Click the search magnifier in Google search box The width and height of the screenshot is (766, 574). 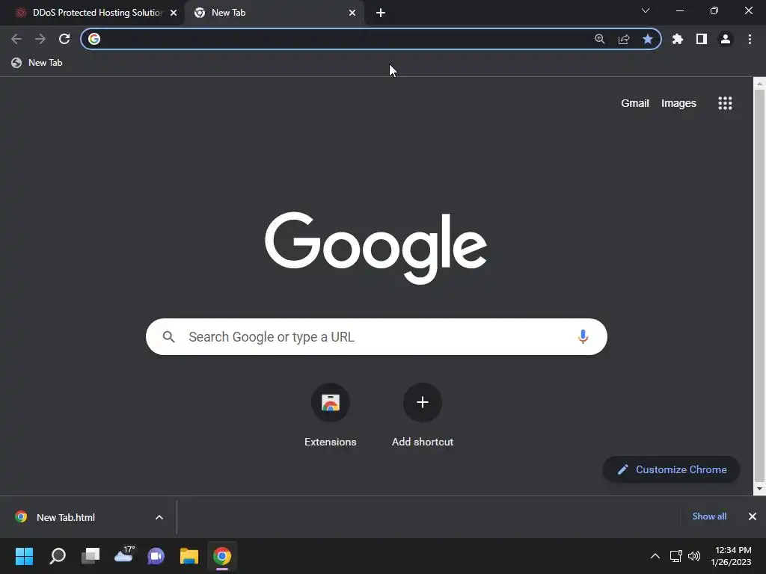pyautogui.click(x=168, y=337)
